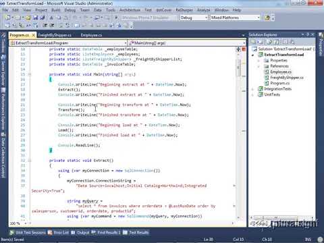Pin the Solution Explorer panel
Screen dimensions: 324x243
coord(308,34)
